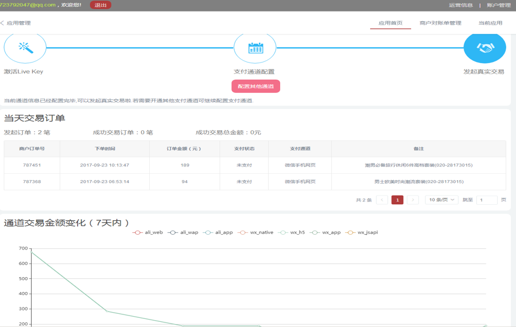Open 商户对账单管理 tab
The image size is (516, 327).
pos(440,23)
